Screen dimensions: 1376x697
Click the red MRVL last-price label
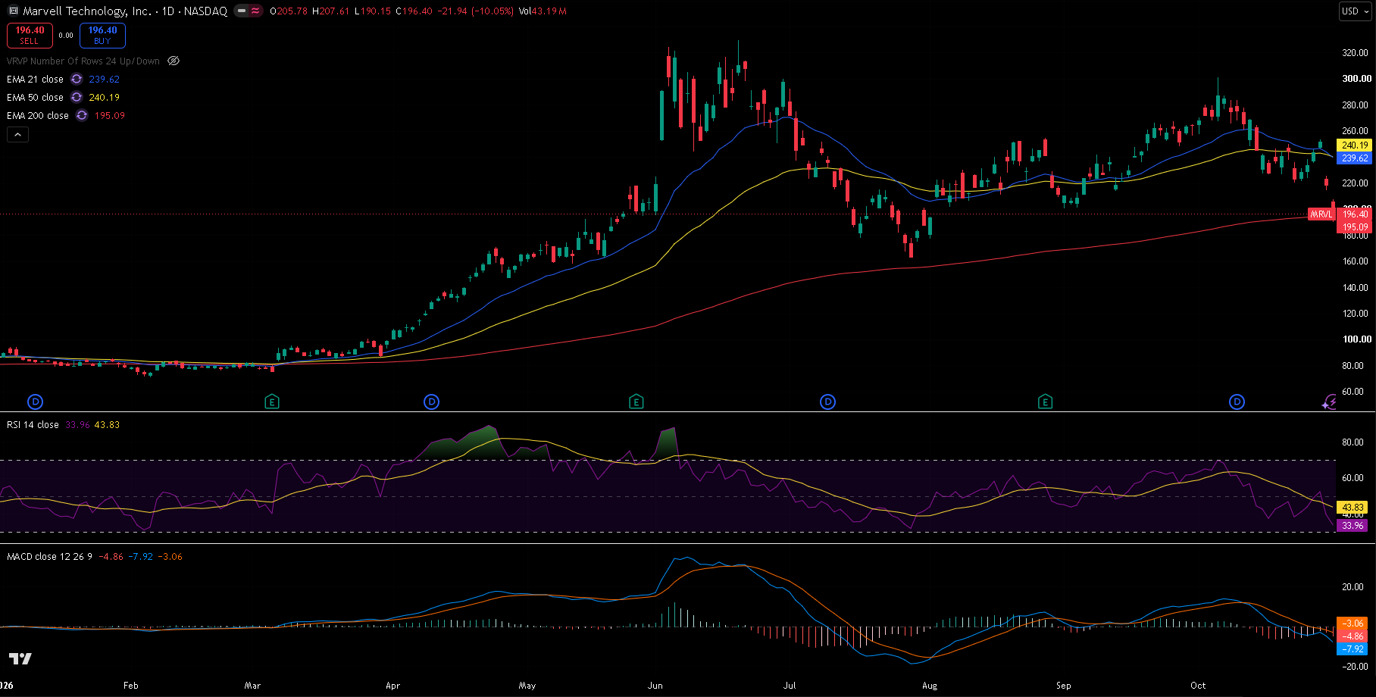[1321, 214]
